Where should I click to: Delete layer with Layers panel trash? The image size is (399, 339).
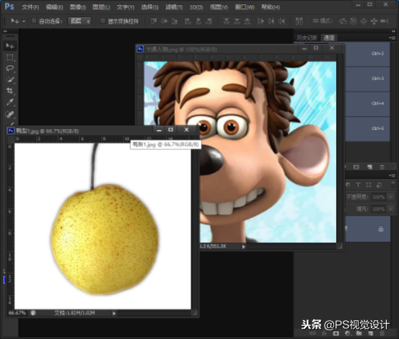click(x=382, y=333)
